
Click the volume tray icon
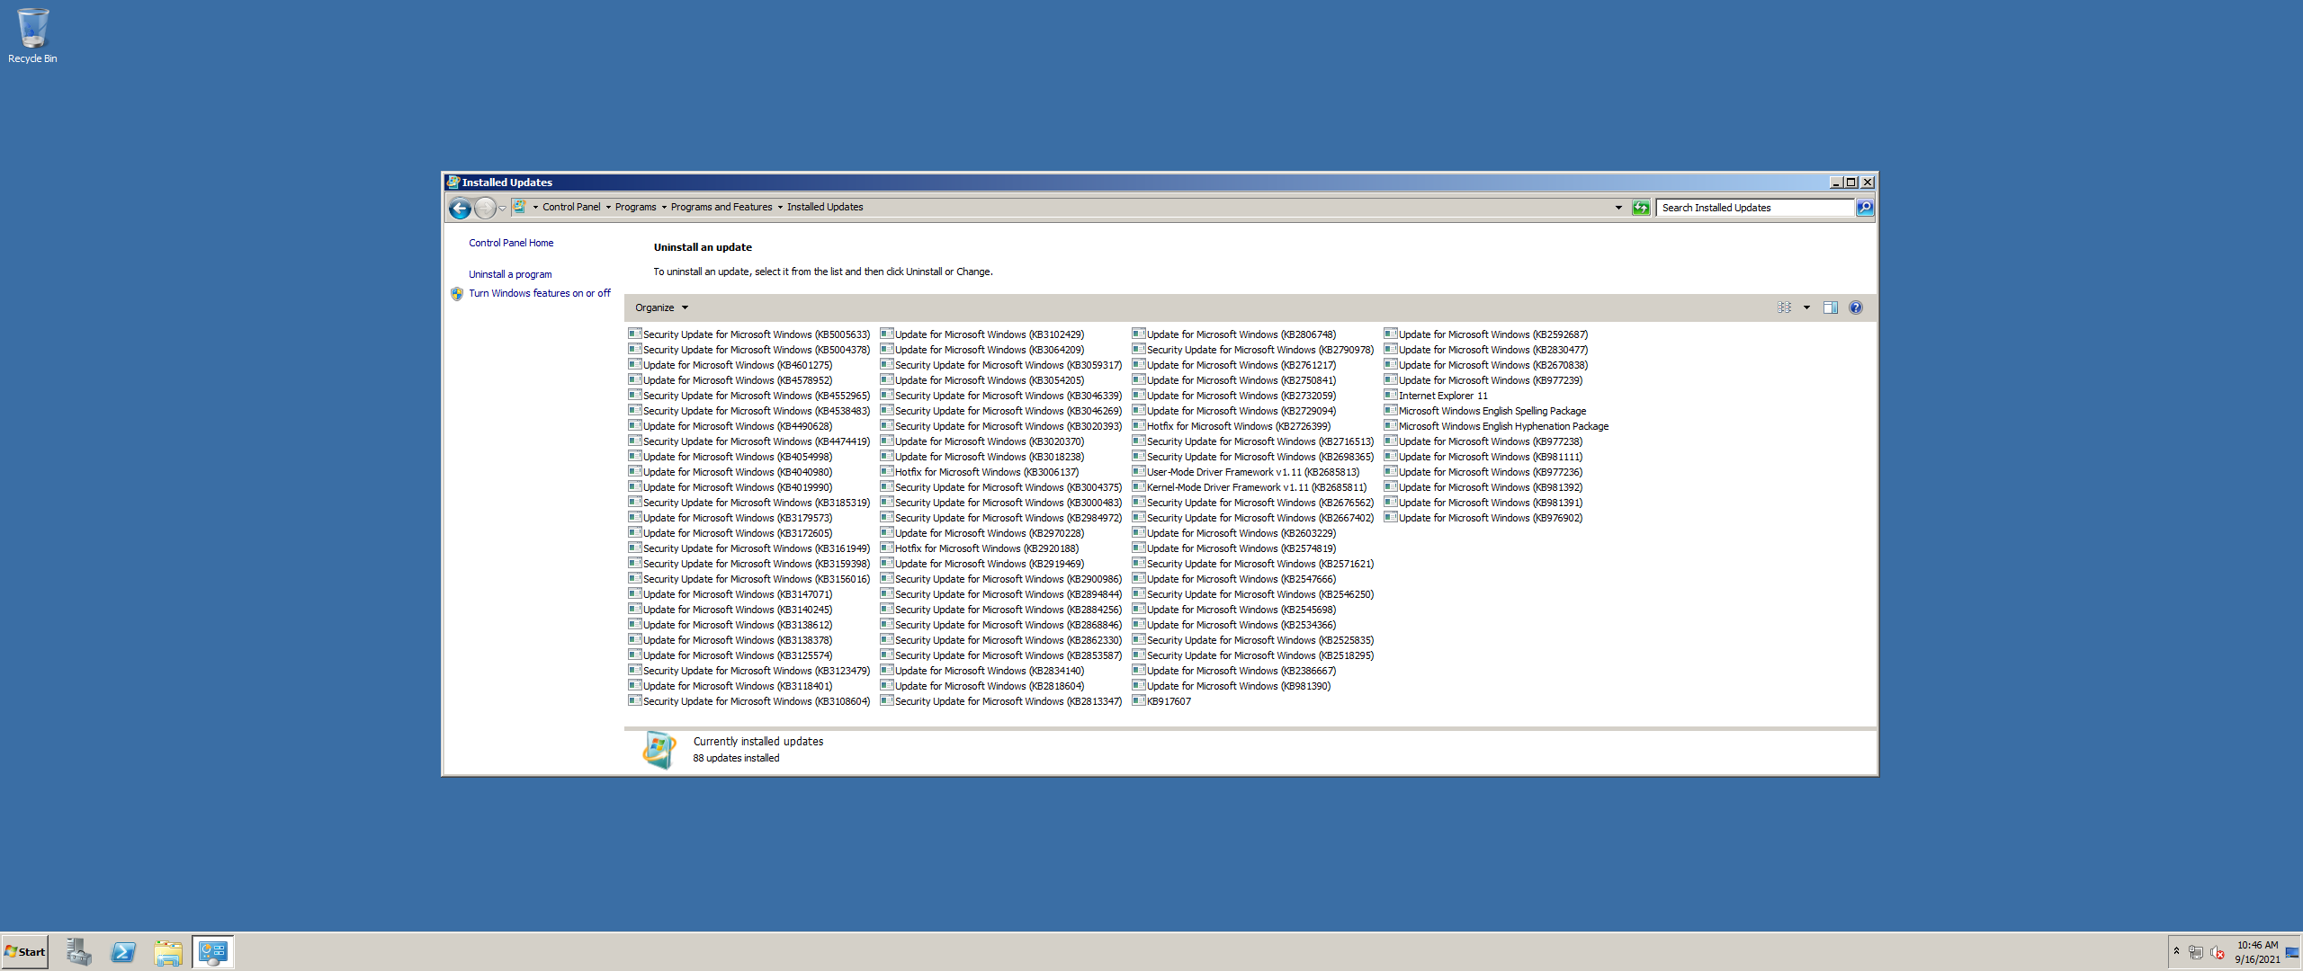tap(2218, 952)
